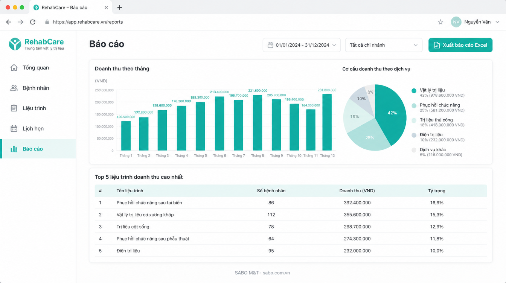
Task: Click the percentage cell 16,9%
Action: click(x=437, y=203)
